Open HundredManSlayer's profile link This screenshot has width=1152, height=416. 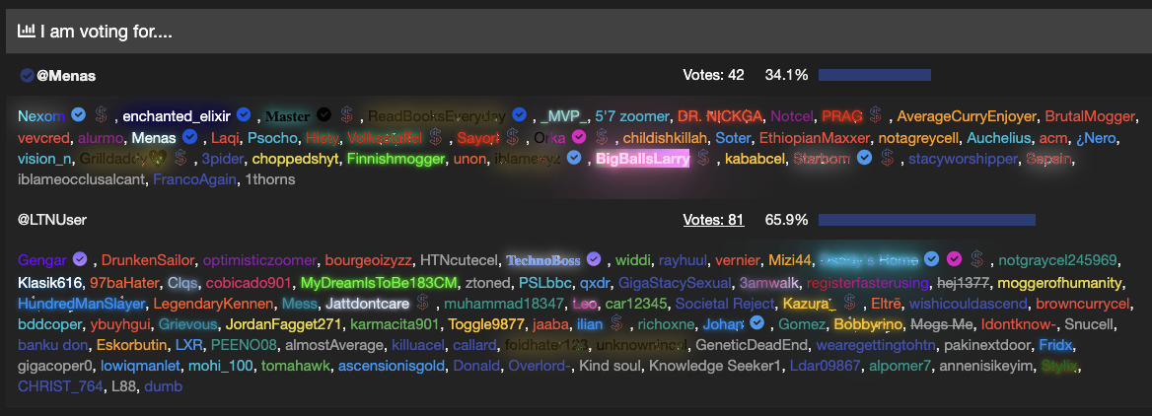pos(82,303)
